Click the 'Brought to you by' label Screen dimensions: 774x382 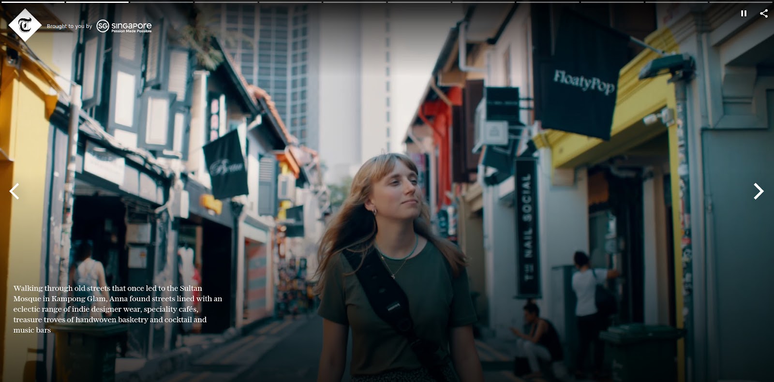pyautogui.click(x=69, y=26)
